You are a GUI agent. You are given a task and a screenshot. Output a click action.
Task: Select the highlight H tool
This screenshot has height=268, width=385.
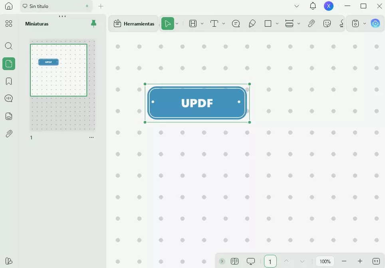coord(193,23)
